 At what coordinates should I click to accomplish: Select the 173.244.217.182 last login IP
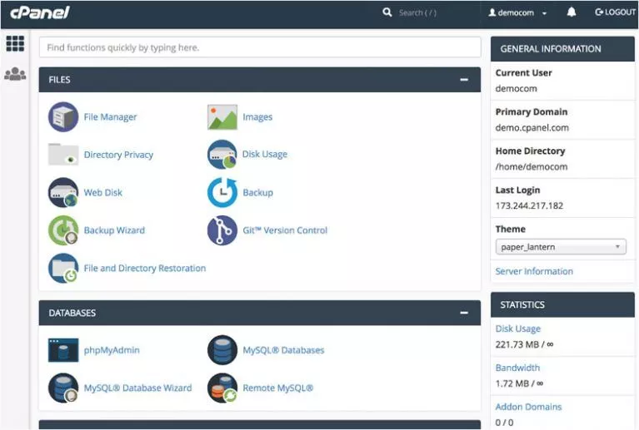[x=529, y=205]
